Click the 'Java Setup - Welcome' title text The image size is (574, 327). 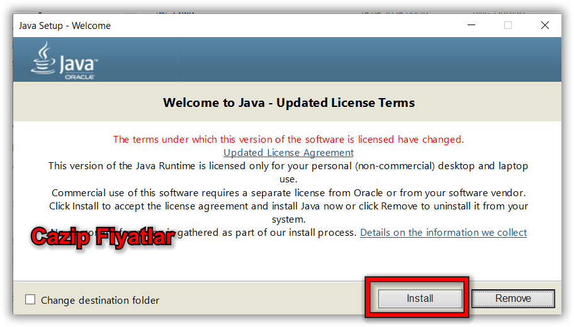(65, 26)
